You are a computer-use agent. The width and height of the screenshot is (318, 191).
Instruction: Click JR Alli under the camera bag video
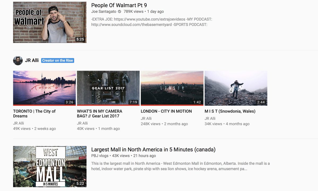82,123
